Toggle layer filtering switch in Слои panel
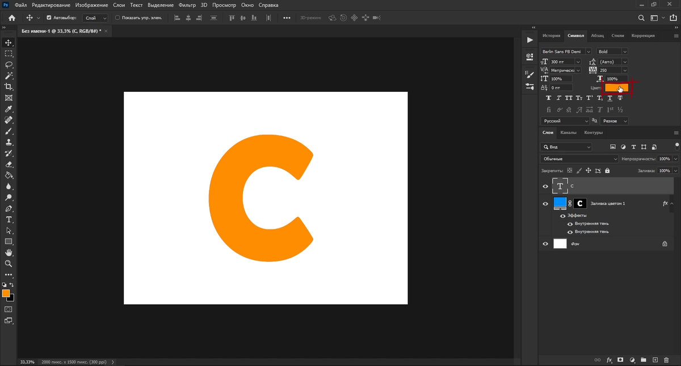This screenshot has width=681, height=366. [676, 146]
